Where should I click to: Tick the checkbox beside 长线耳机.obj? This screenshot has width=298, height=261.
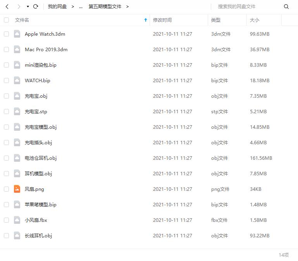tap(6, 235)
